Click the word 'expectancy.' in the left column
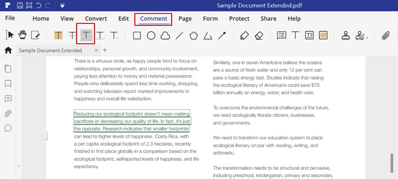 (86, 167)
